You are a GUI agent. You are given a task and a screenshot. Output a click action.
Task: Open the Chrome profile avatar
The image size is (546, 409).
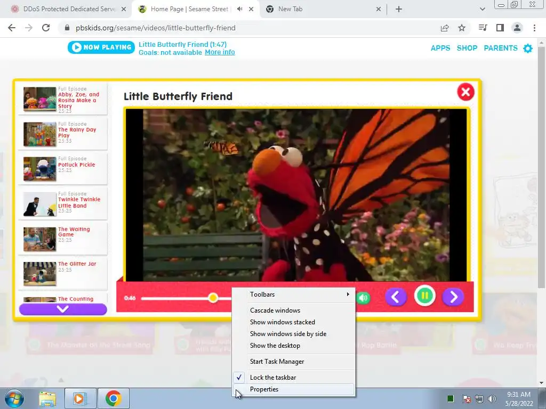pyautogui.click(x=517, y=28)
